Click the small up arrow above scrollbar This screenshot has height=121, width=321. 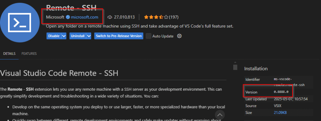pos(235,62)
